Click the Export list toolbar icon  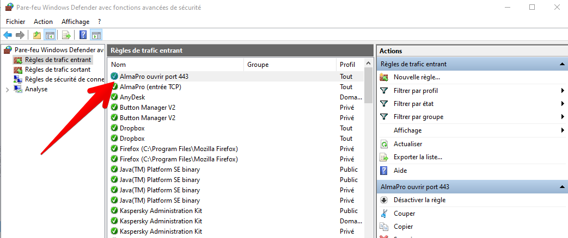coord(66,35)
